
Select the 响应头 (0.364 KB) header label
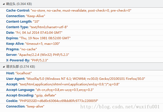tap(19, 4)
